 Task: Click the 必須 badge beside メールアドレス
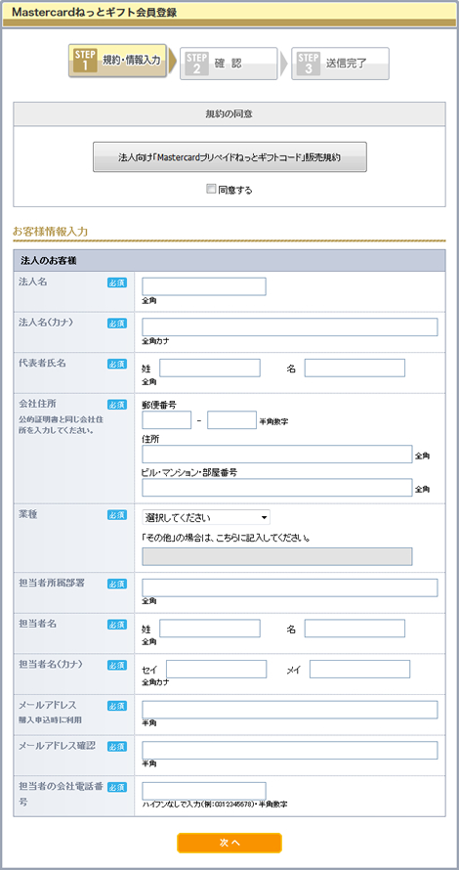117,706
